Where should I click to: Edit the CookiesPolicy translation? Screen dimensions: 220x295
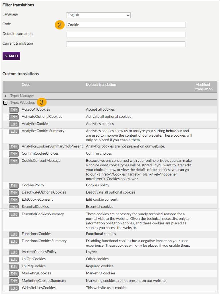(14, 186)
